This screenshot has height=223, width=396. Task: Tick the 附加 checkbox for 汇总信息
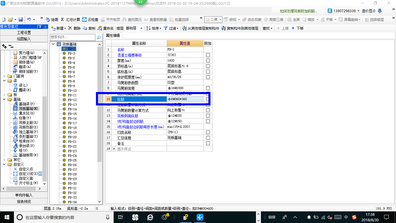[208, 138]
